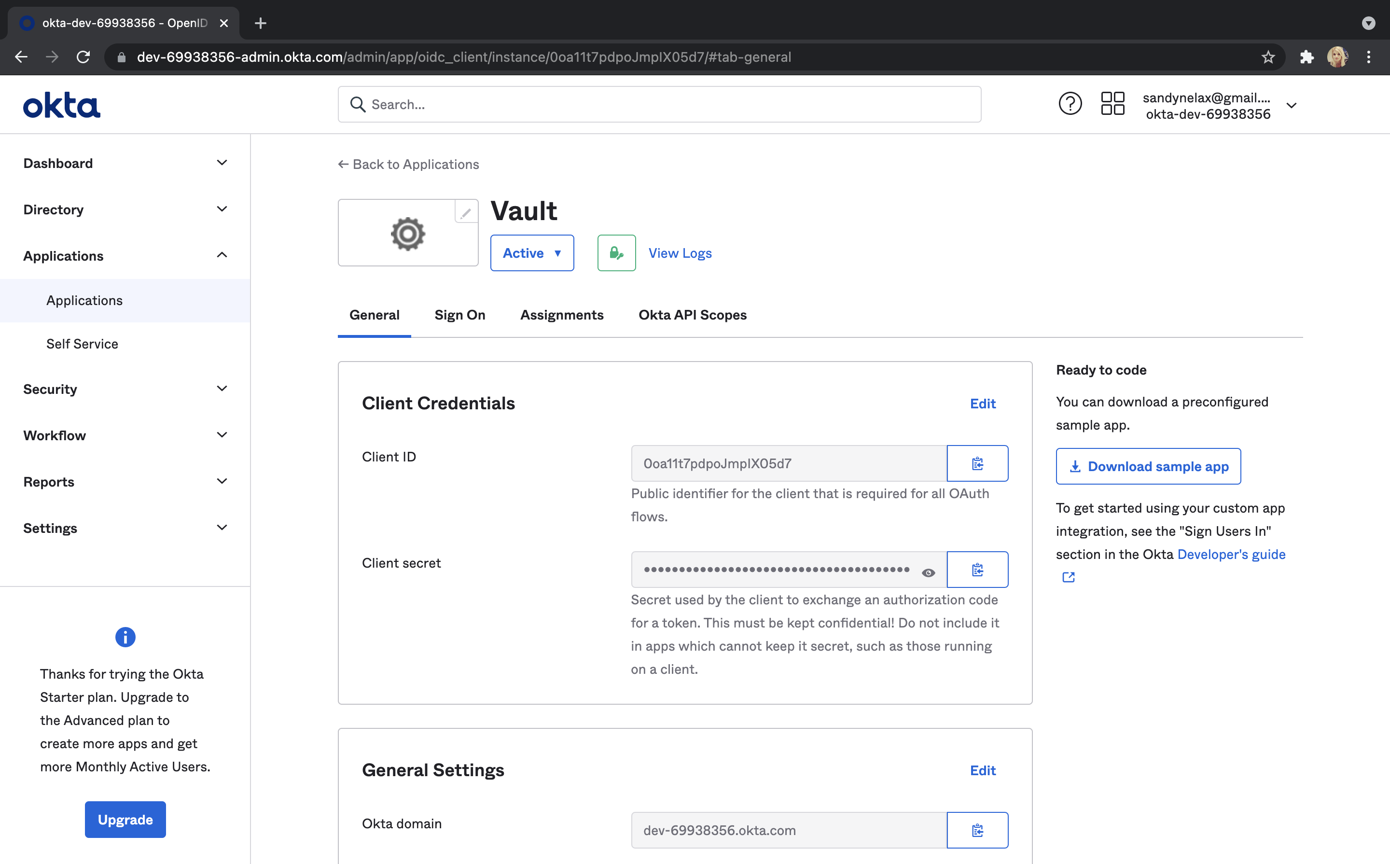Click the green provisioning key icon
The image size is (1390, 864).
point(616,252)
